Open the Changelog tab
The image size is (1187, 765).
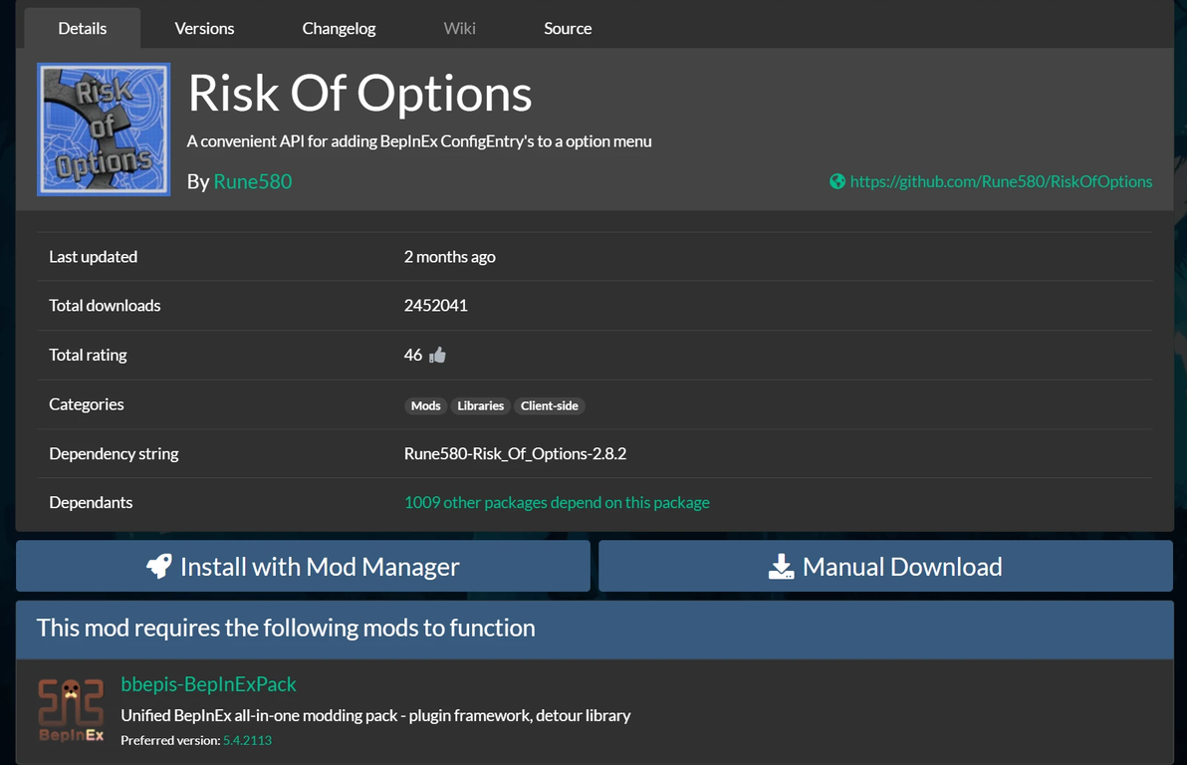pos(339,28)
